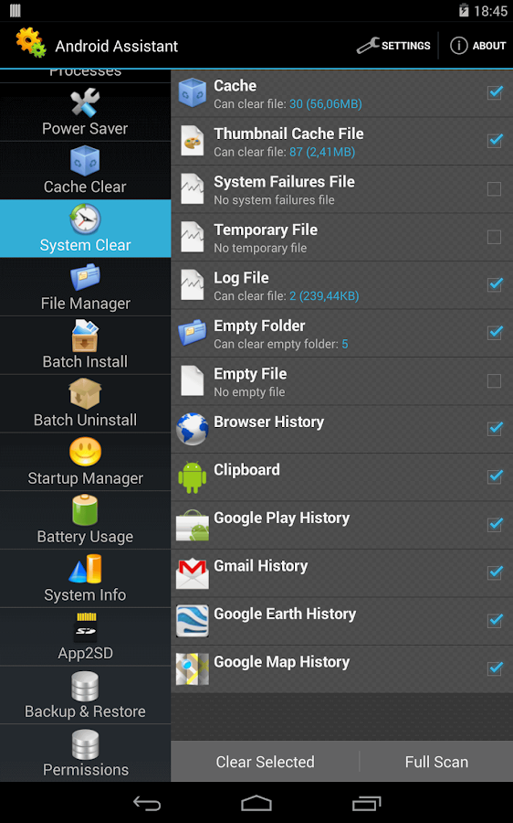Viewport: 513px width, 823px height.
Task: Tap the Empty Folder folder icon
Action: tap(193, 333)
